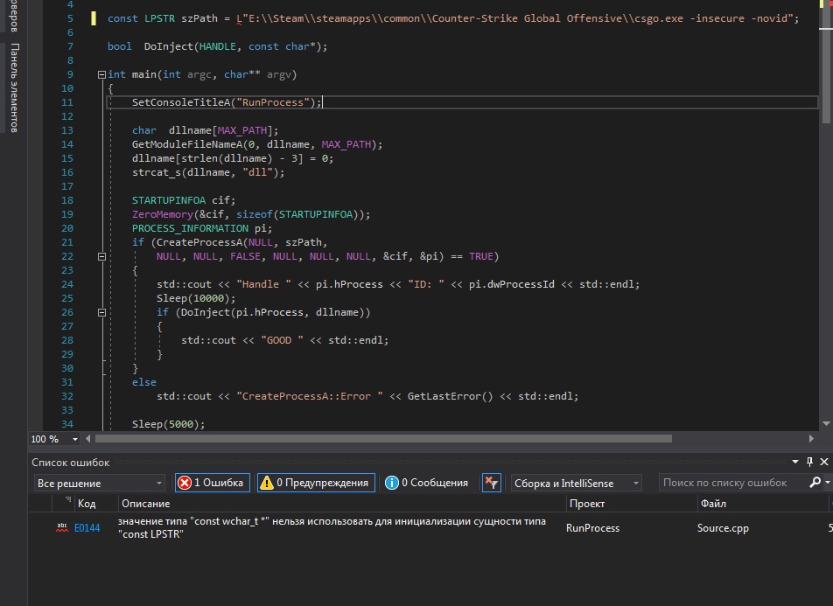Viewport: 833px width, 606px height.
Task: Click the strcat_s call line
Action: [x=208, y=172]
